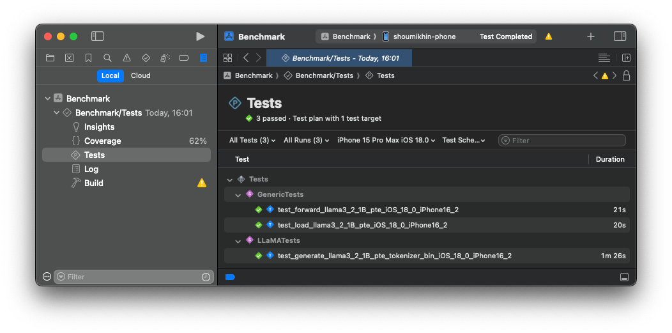Toggle the debug area at bottom right
The height and width of the screenshot is (333, 672).
(x=624, y=277)
